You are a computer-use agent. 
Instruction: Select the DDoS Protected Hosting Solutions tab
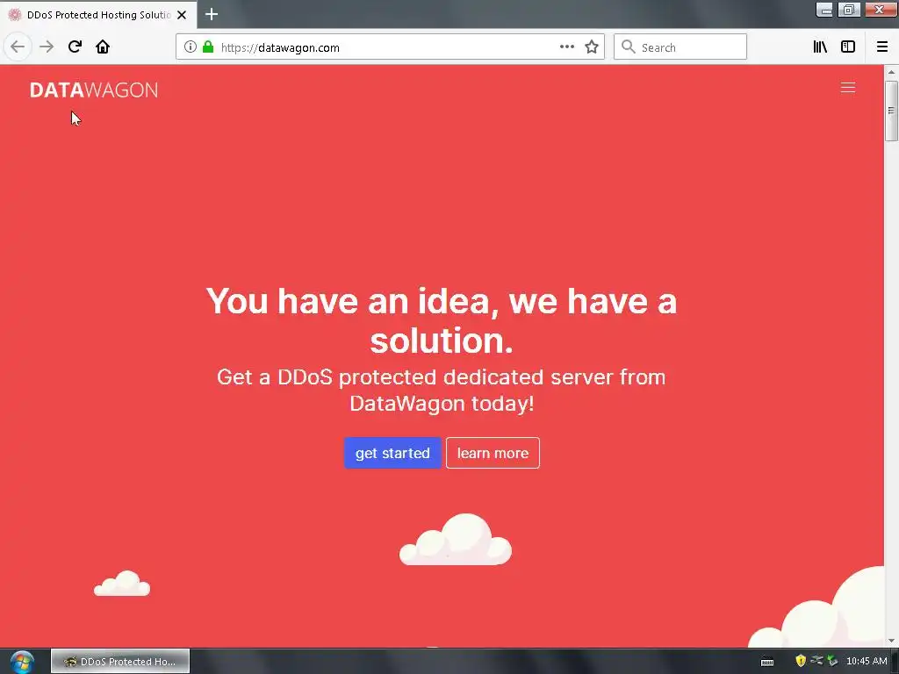(x=98, y=15)
